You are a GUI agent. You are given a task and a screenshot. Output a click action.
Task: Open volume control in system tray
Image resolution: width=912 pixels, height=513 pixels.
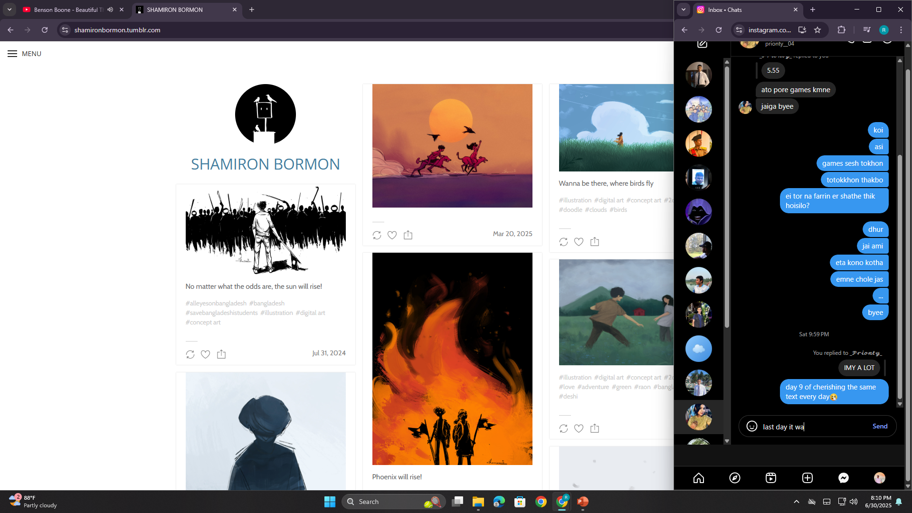point(854,502)
